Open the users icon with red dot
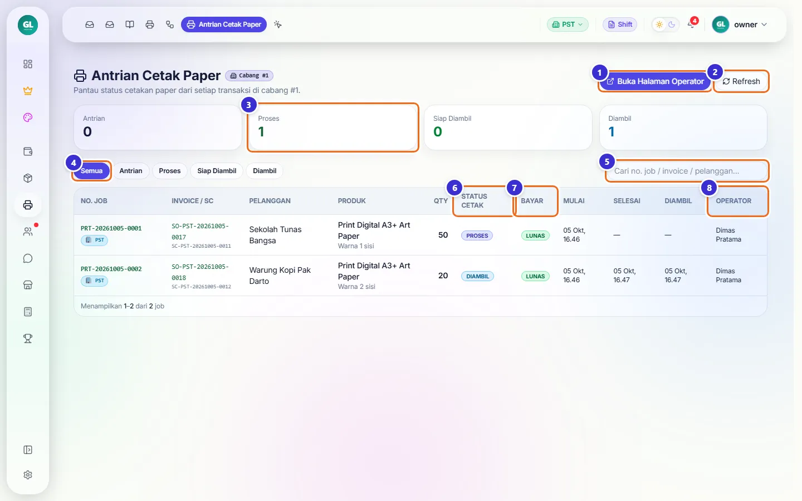Image resolution: width=802 pixels, height=501 pixels. click(28, 232)
